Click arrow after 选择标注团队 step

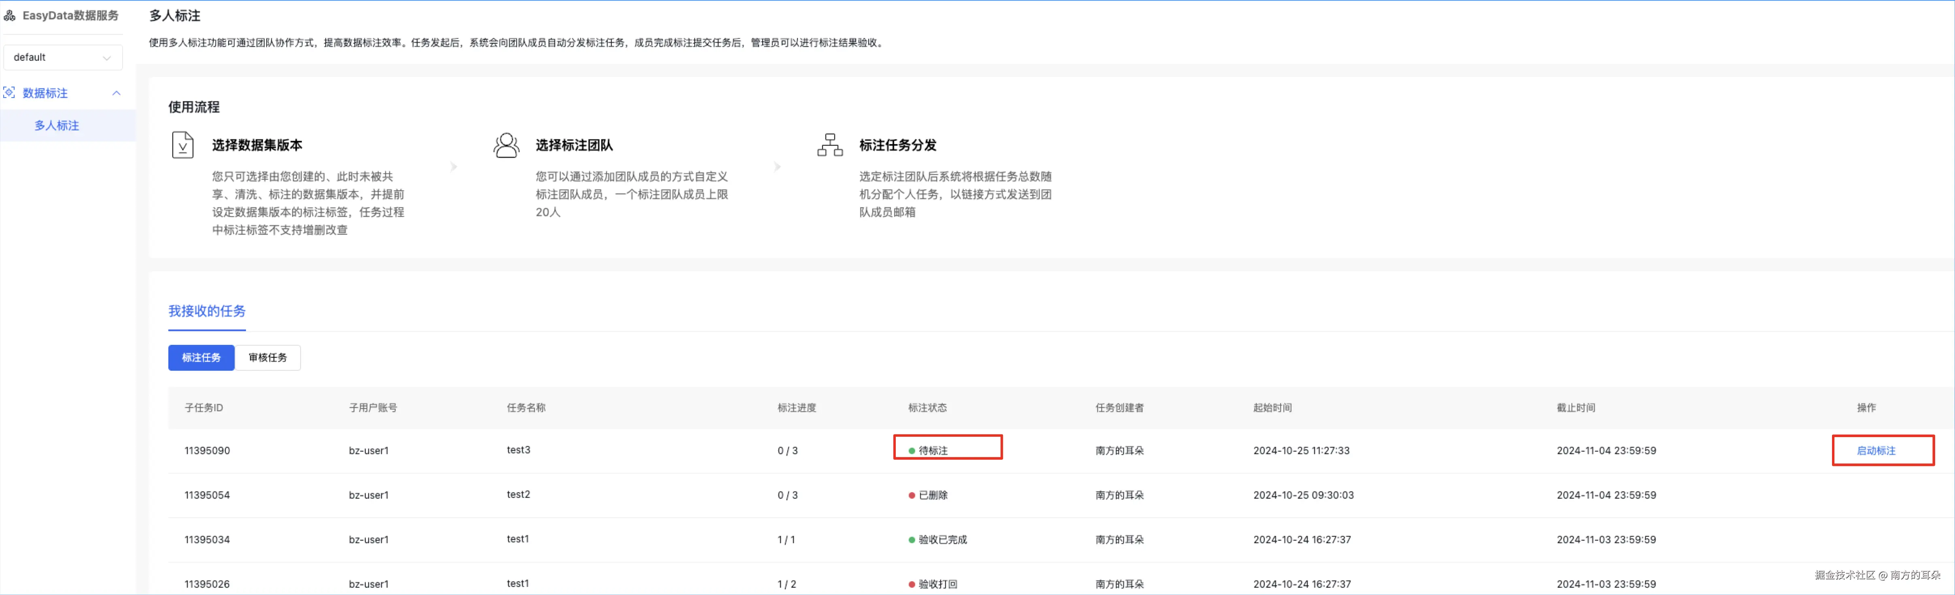[777, 166]
